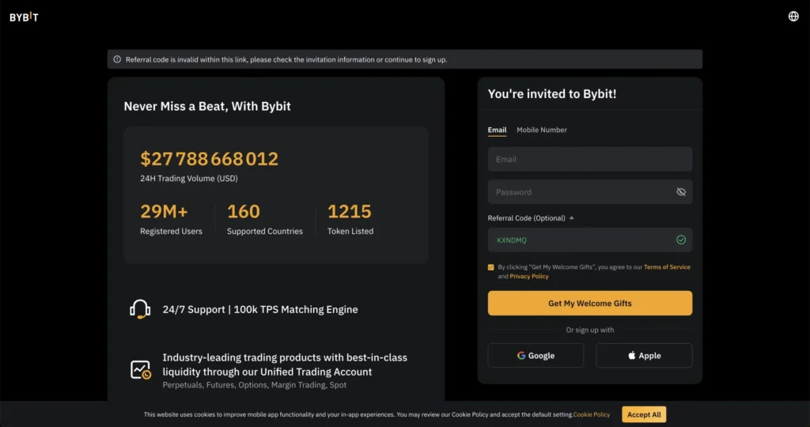Screen dimensions: 810x427
Task: Click the headset support icon
Action: point(140,309)
